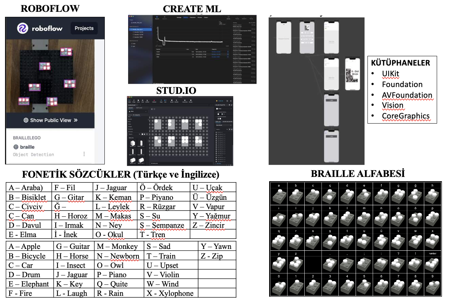Expand the Main Model dropdown in step list
450x303 pixels.
224,125
